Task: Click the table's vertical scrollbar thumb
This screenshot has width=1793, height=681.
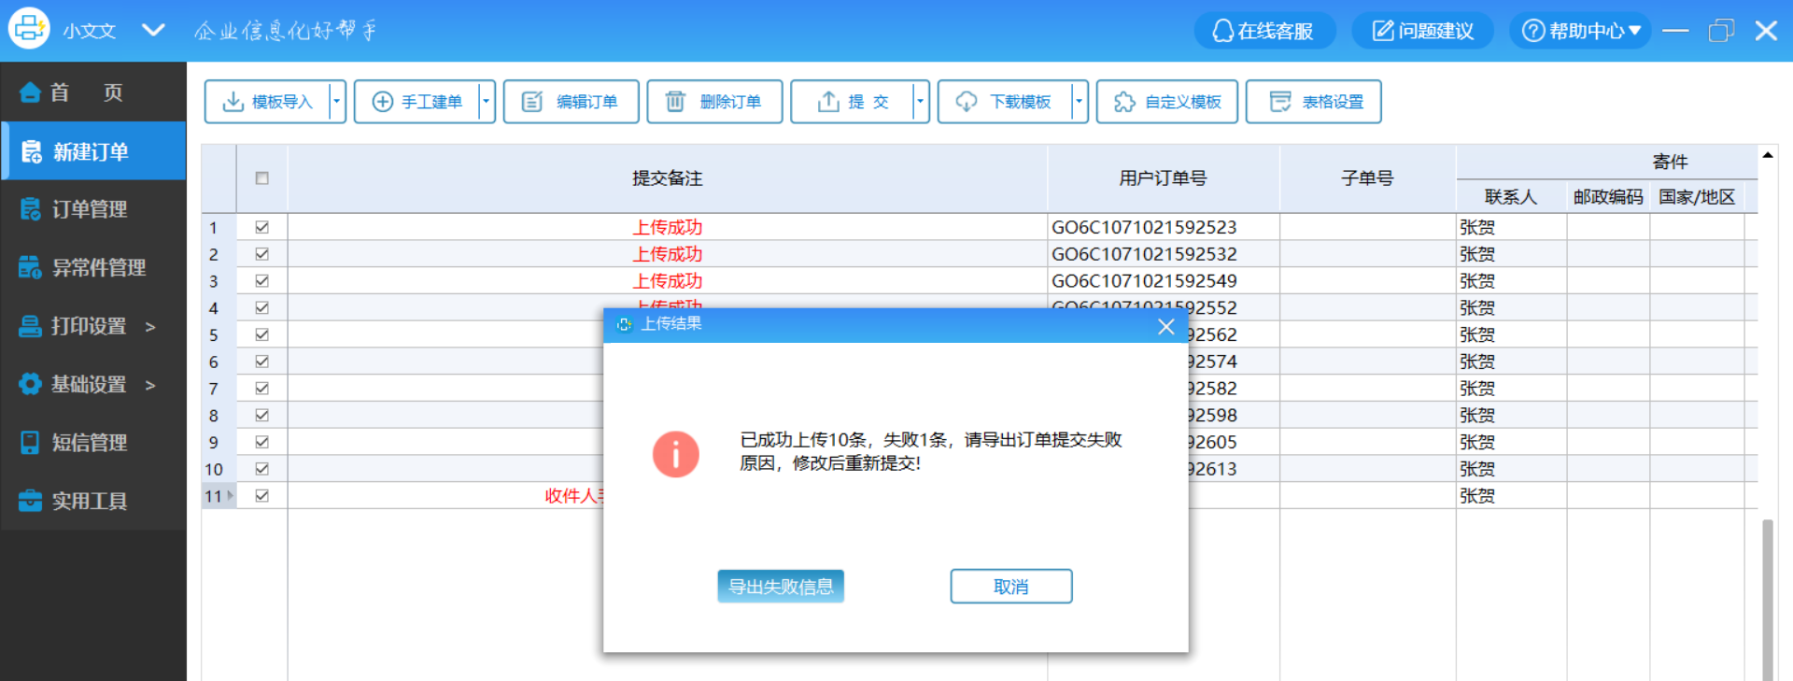Action: (x=1767, y=600)
